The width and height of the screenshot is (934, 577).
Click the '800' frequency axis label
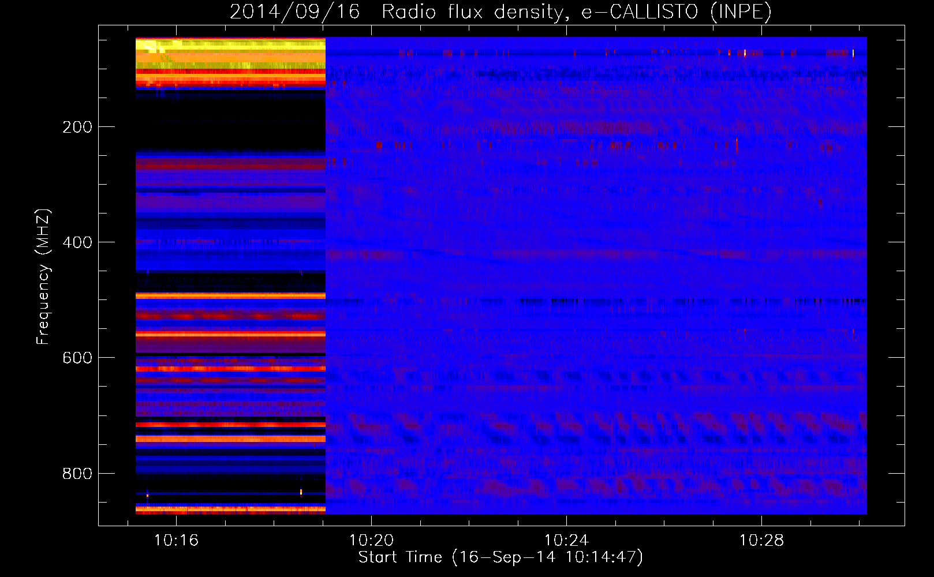(77, 474)
